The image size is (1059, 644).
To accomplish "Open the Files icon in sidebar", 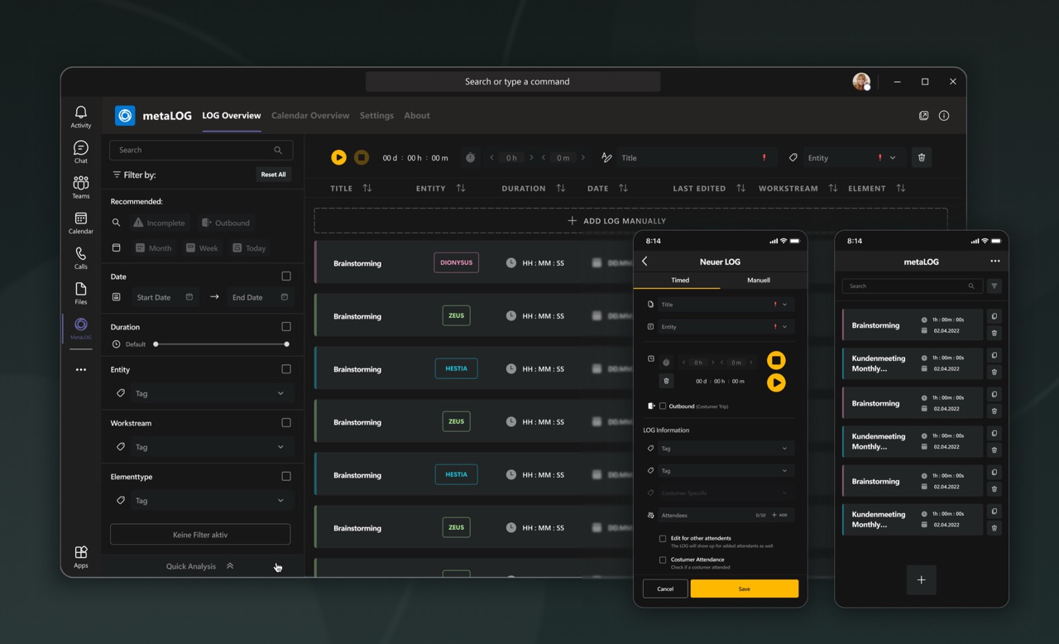I will (80, 292).
